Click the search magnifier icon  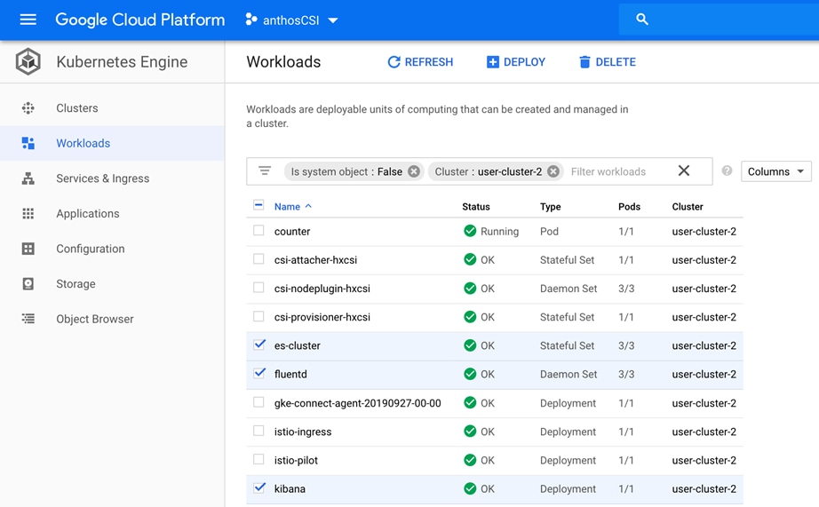(642, 20)
